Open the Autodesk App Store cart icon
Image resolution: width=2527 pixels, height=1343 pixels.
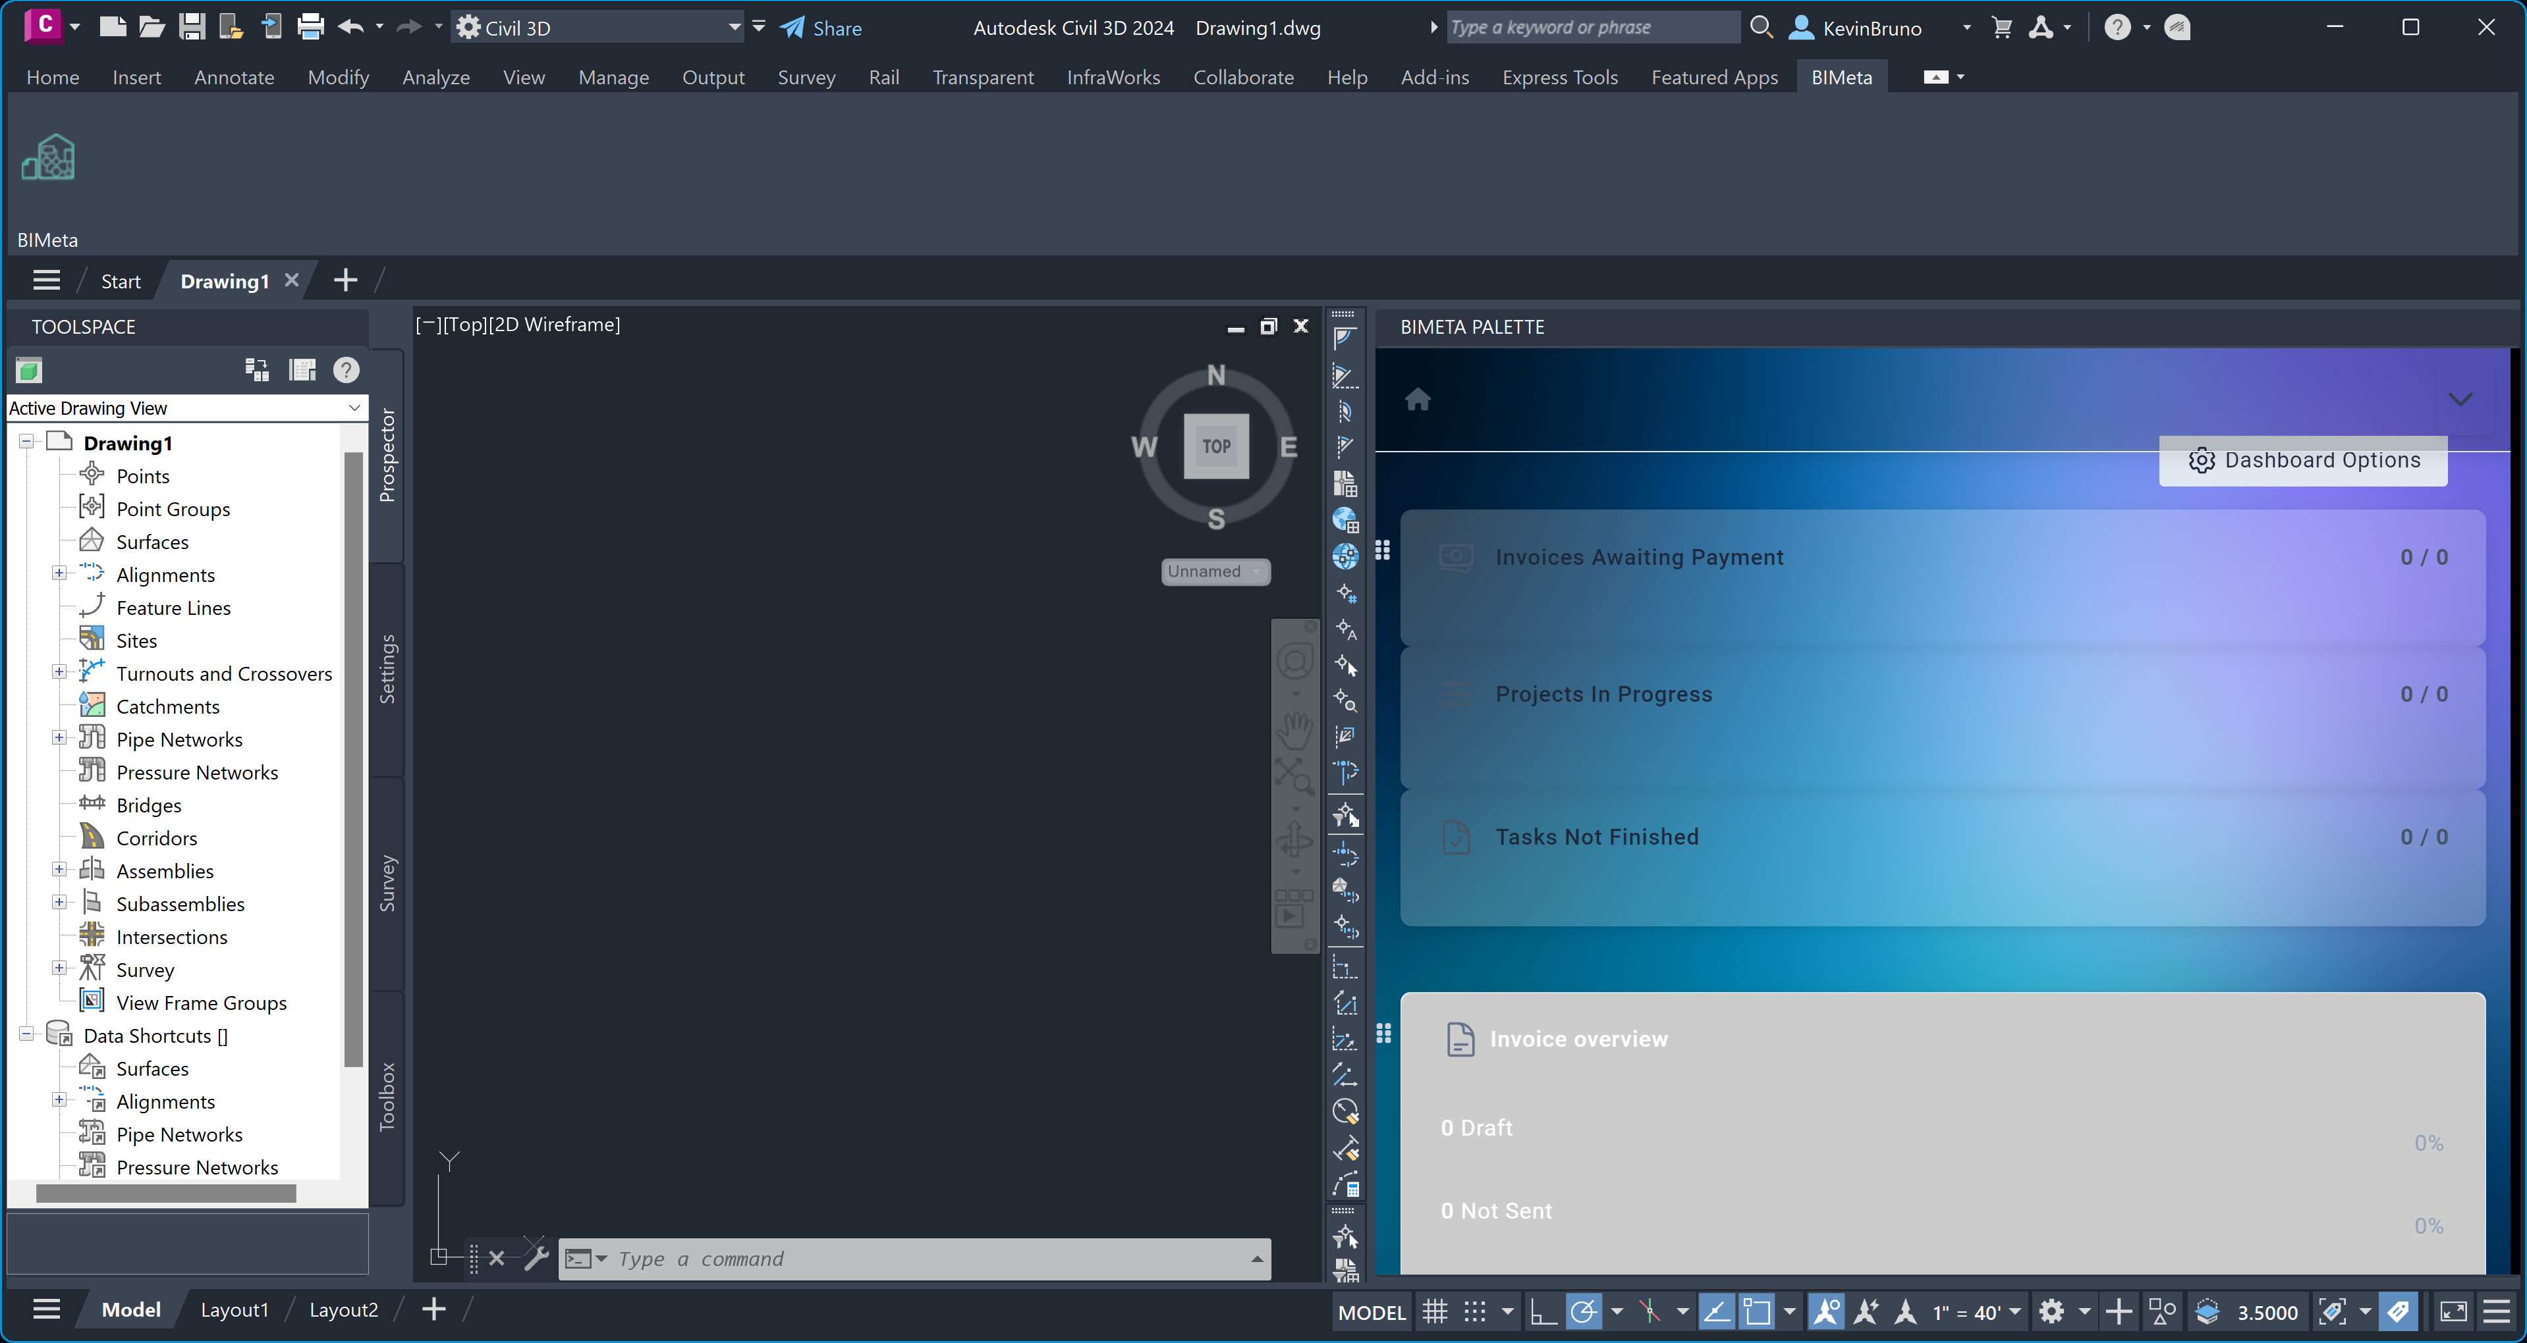(x=2002, y=28)
